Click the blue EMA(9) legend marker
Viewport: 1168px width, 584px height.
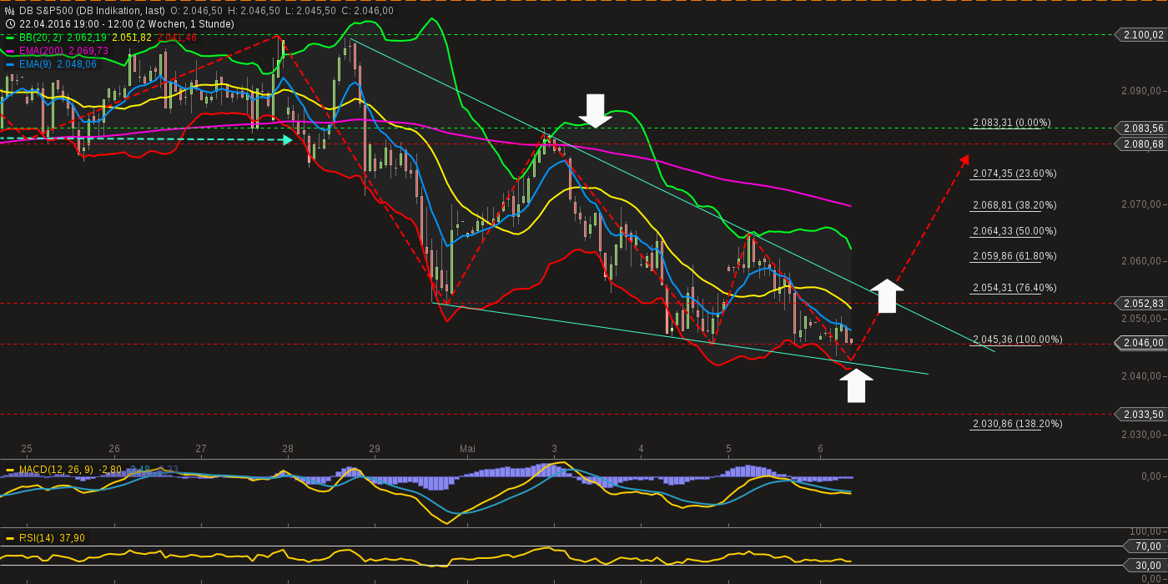(x=10, y=64)
